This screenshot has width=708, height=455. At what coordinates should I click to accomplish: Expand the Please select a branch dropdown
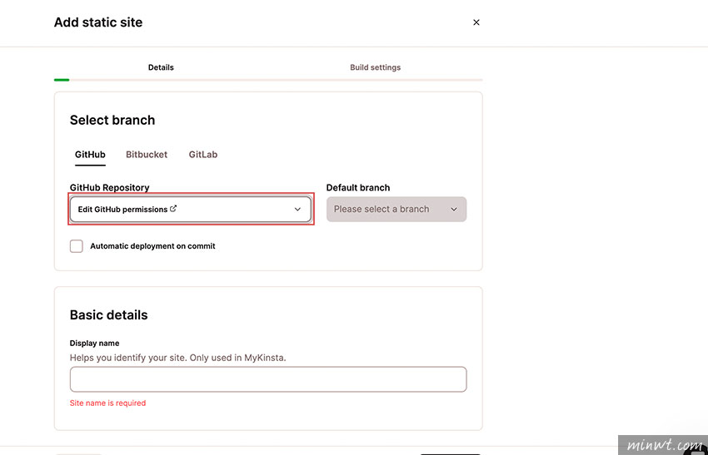pyautogui.click(x=396, y=210)
